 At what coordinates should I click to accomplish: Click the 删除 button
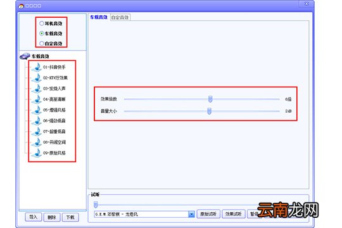(x=52, y=217)
